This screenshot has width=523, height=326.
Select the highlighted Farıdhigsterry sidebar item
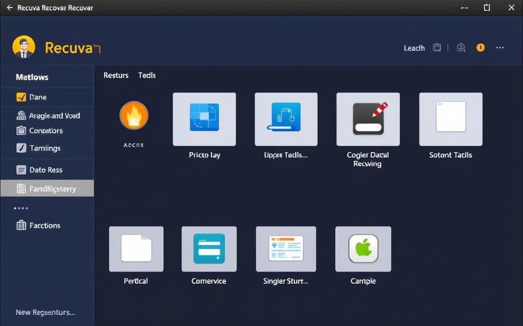pyautogui.click(x=47, y=188)
